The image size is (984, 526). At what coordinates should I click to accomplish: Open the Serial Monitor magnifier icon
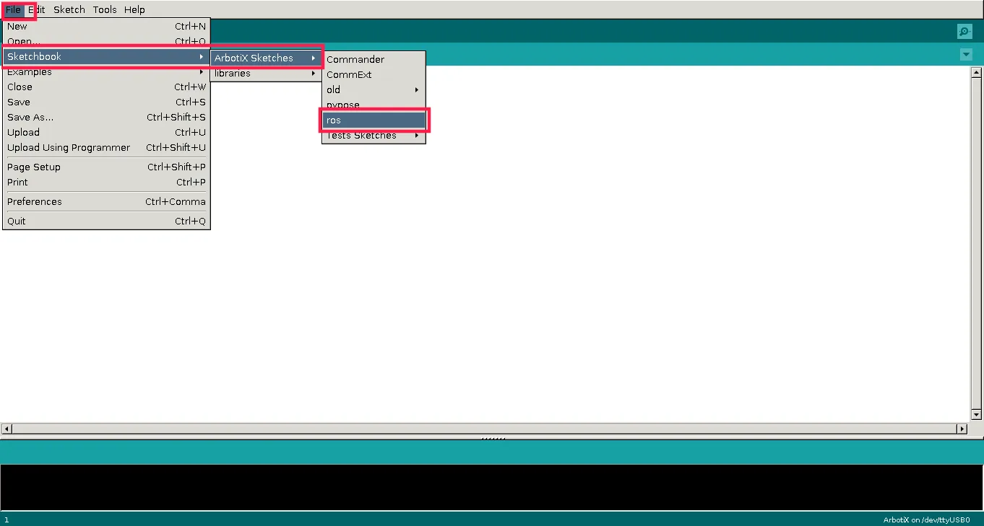(x=964, y=31)
